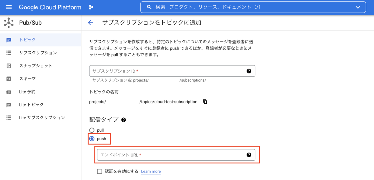
Task: Open サブスクリプション from the sidebar
Action: pyautogui.click(x=37, y=53)
